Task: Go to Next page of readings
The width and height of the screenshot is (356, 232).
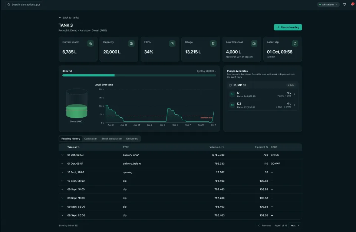Action: 295,225
